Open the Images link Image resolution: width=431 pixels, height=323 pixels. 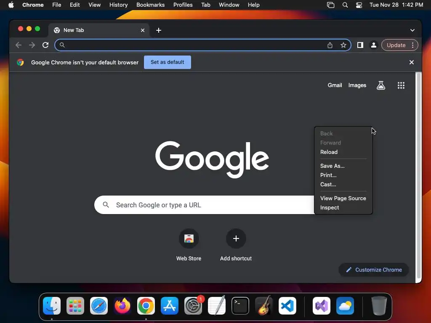pyautogui.click(x=357, y=85)
